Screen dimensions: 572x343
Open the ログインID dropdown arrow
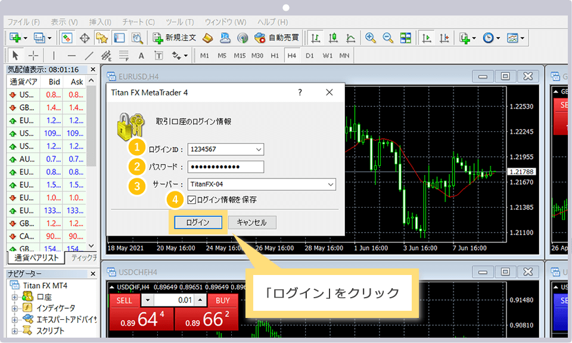259,149
